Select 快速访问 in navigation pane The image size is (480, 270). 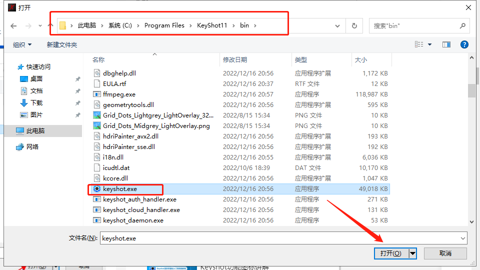click(x=38, y=66)
